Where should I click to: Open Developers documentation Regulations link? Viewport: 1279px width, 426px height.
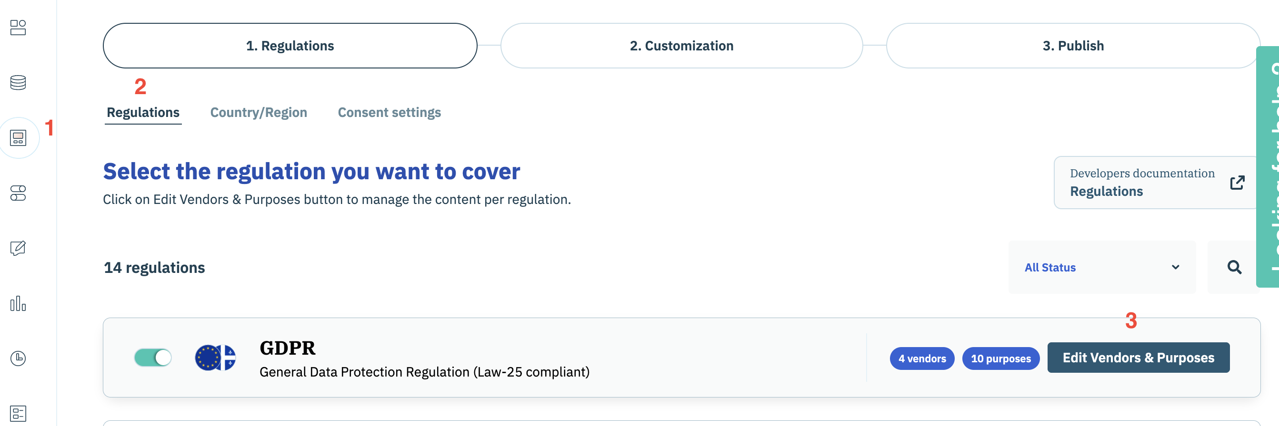point(1156,183)
